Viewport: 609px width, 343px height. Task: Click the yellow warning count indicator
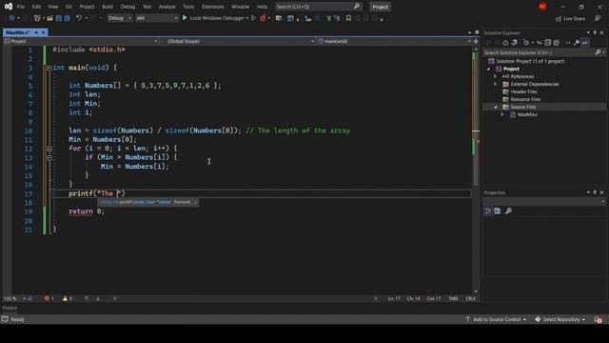[x=68, y=298]
